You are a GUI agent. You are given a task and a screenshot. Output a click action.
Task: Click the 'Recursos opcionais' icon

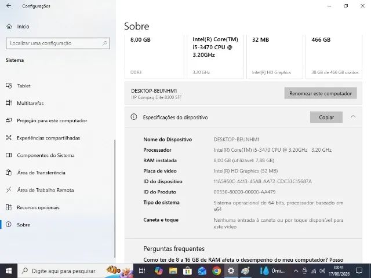click(x=9, y=207)
